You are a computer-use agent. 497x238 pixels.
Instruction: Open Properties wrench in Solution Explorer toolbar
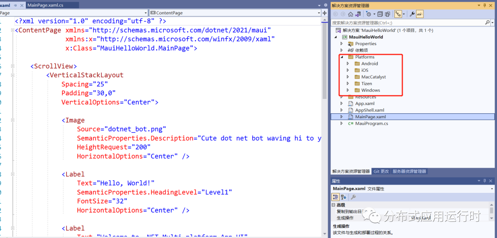pyautogui.click(x=412, y=14)
